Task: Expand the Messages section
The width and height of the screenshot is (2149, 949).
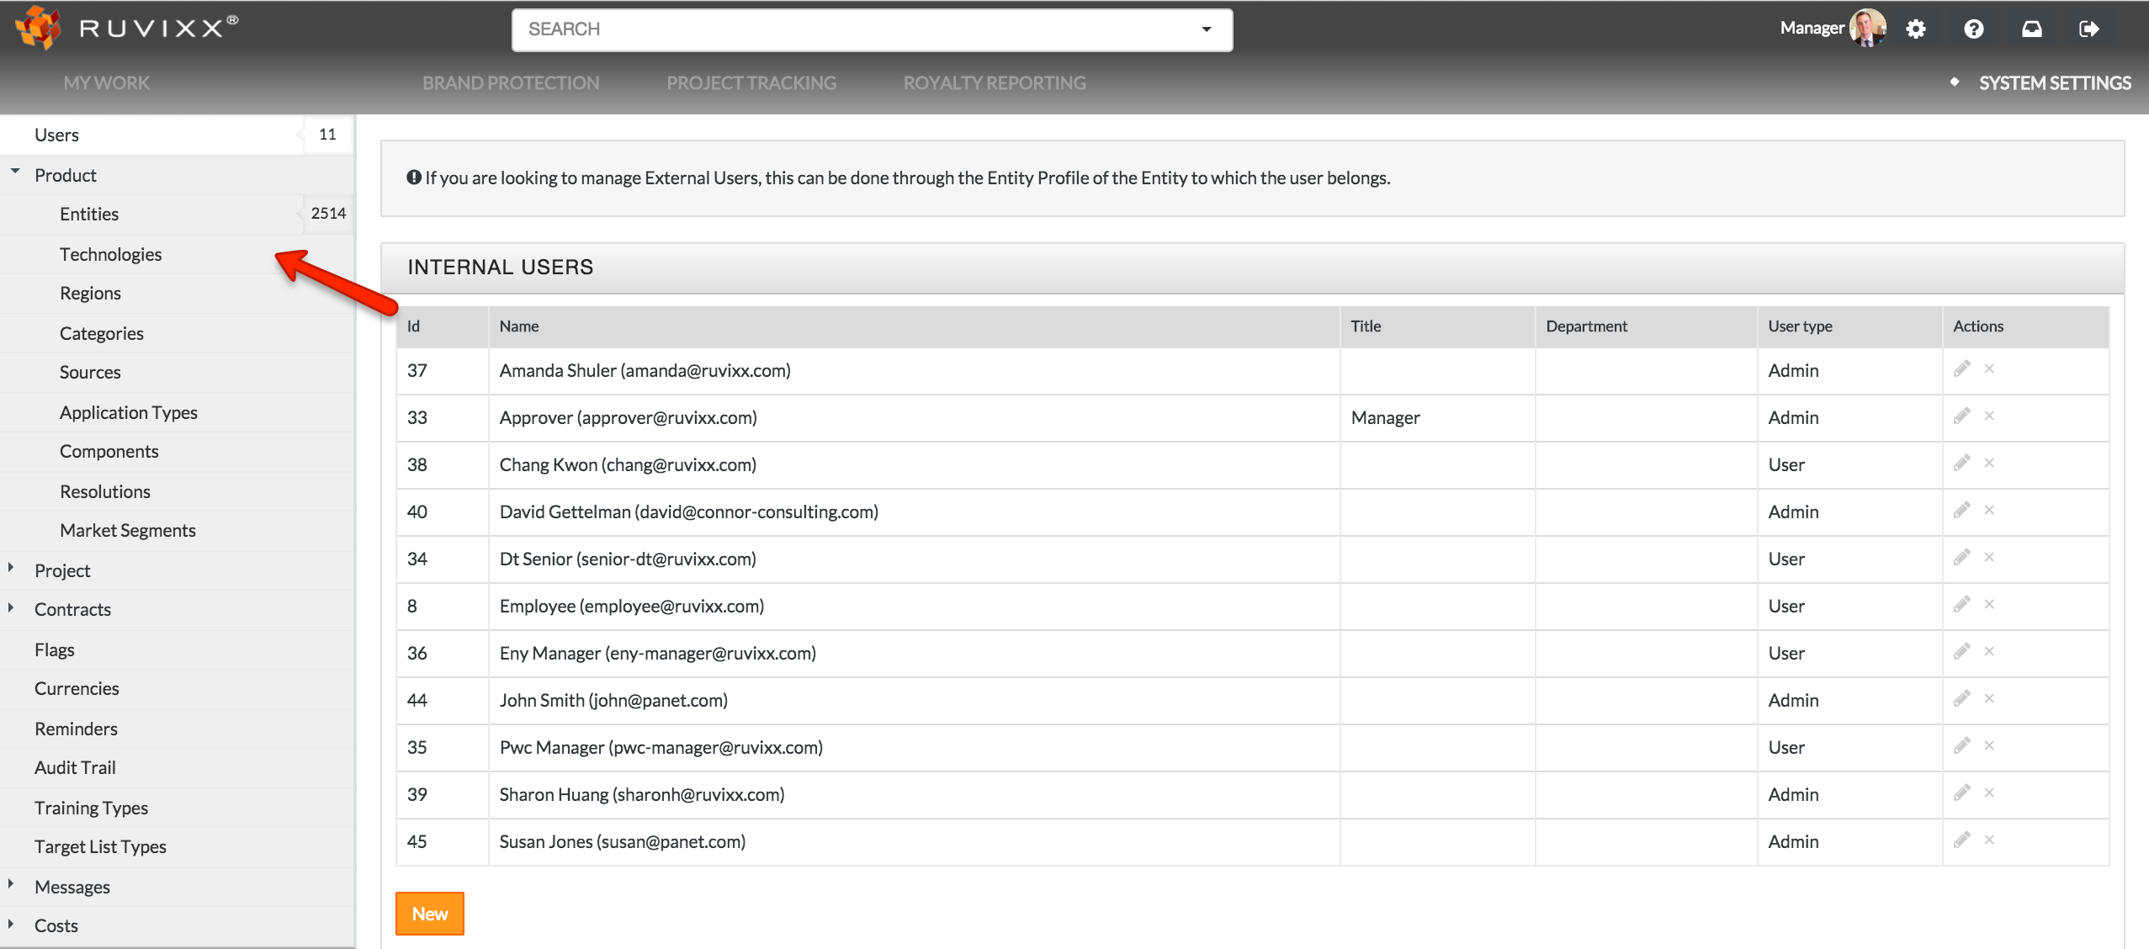Action: point(11,884)
